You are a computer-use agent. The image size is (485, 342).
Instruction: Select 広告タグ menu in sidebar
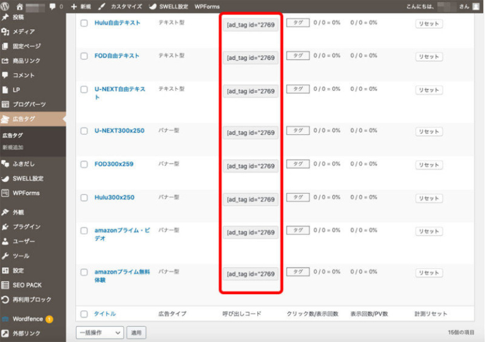coord(33,119)
